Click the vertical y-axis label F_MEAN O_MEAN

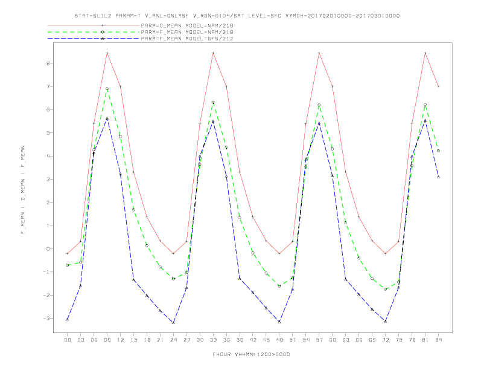tap(23, 190)
